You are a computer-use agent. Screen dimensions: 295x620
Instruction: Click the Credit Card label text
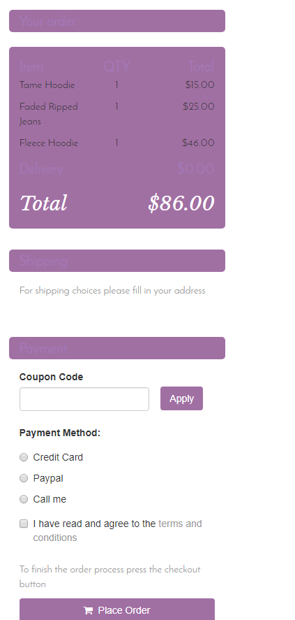[x=58, y=457]
